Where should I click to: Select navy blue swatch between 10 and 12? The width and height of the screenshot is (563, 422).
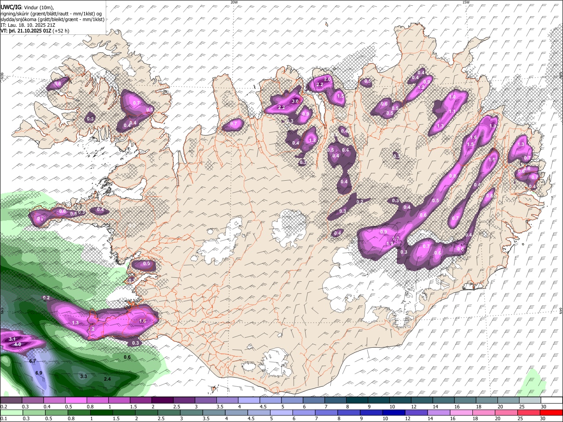coord(393,413)
